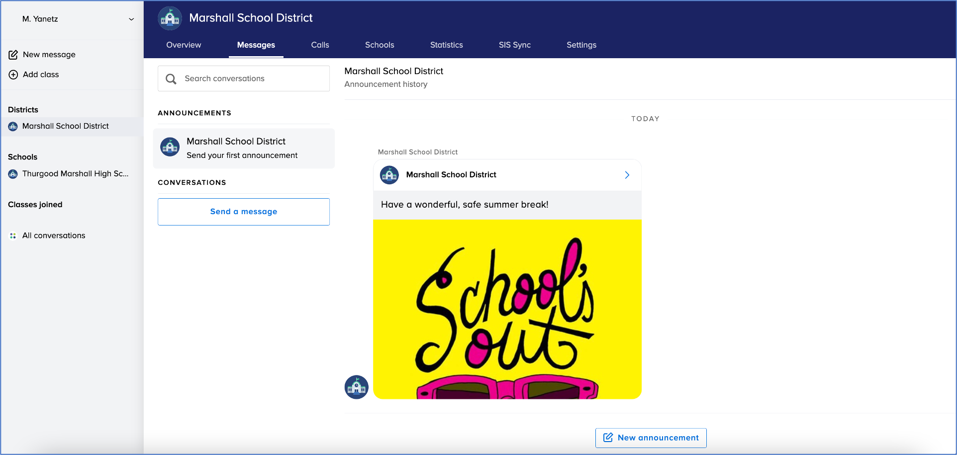Click the New announcement button

(x=651, y=438)
